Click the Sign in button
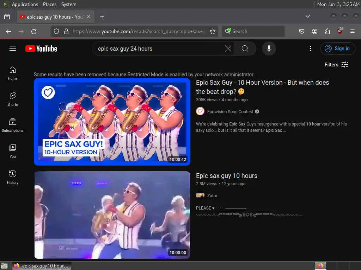 pyautogui.click(x=338, y=49)
